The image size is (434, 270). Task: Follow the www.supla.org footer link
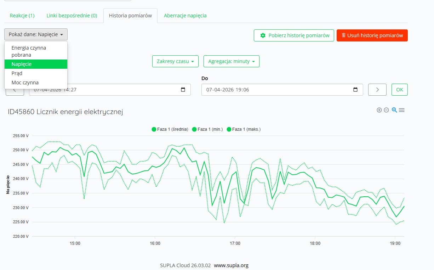click(x=231, y=265)
